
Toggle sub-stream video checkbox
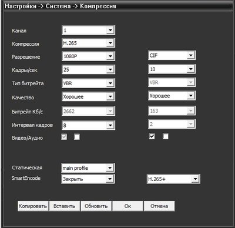pyautogui.click(x=152, y=136)
